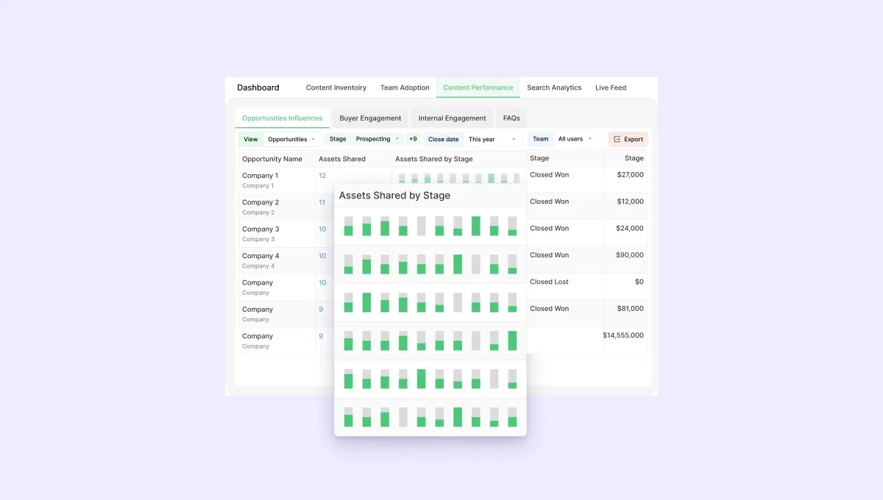Viewport: 883px width, 500px height.
Task: Click assets shared count 12
Action: [322, 176]
